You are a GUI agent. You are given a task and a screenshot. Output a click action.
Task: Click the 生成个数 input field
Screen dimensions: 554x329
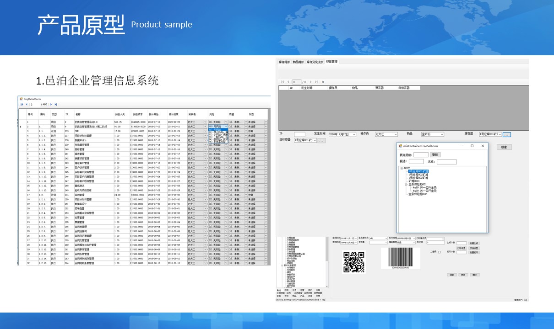pyautogui.click(x=462, y=243)
